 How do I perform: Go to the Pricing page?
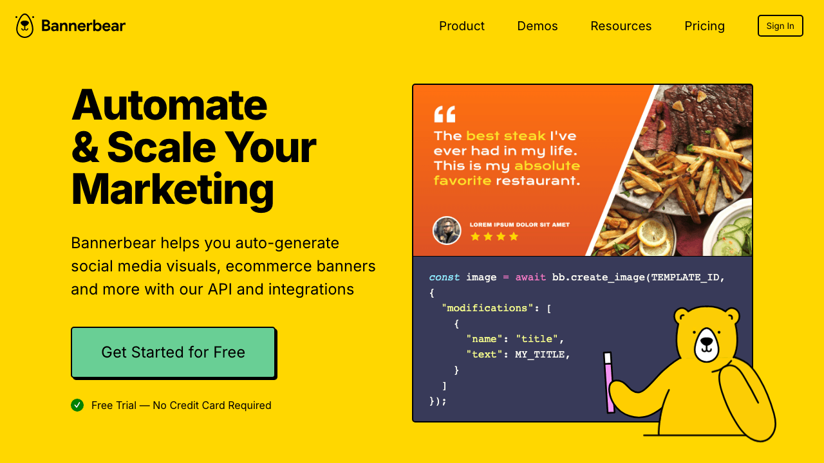(x=704, y=26)
